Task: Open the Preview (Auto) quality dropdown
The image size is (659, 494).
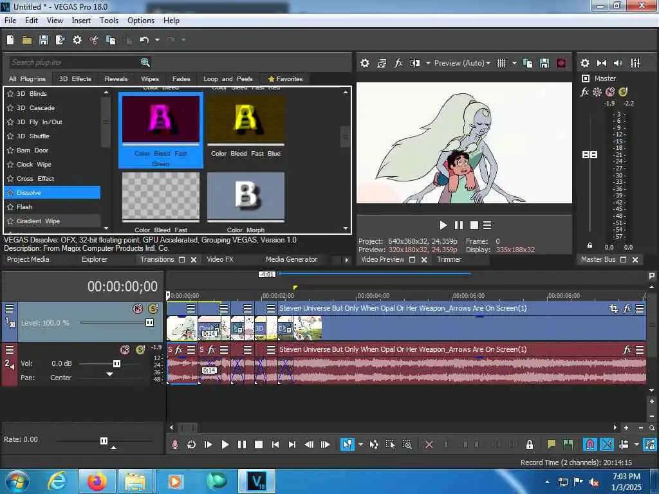Action: coord(462,63)
